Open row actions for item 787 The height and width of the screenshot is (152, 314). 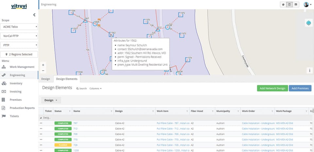[41, 123]
